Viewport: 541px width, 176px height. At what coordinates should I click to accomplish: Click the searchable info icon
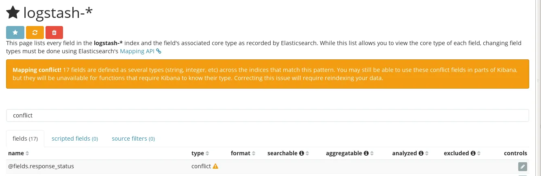[302, 153]
